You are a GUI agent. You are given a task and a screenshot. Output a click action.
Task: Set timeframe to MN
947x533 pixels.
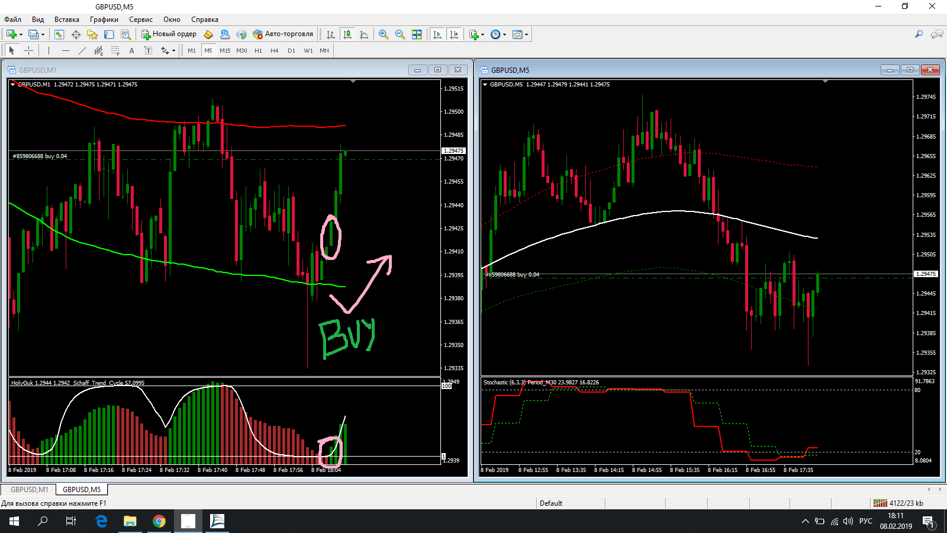click(x=324, y=50)
